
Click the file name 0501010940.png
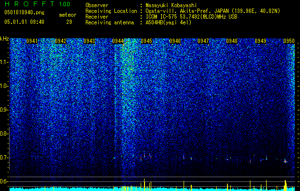pos(24,13)
